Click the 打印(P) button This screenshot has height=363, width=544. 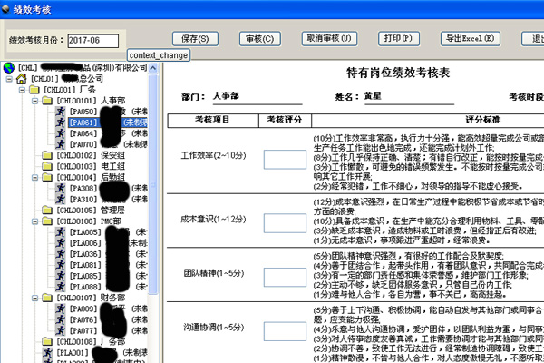coord(399,38)
